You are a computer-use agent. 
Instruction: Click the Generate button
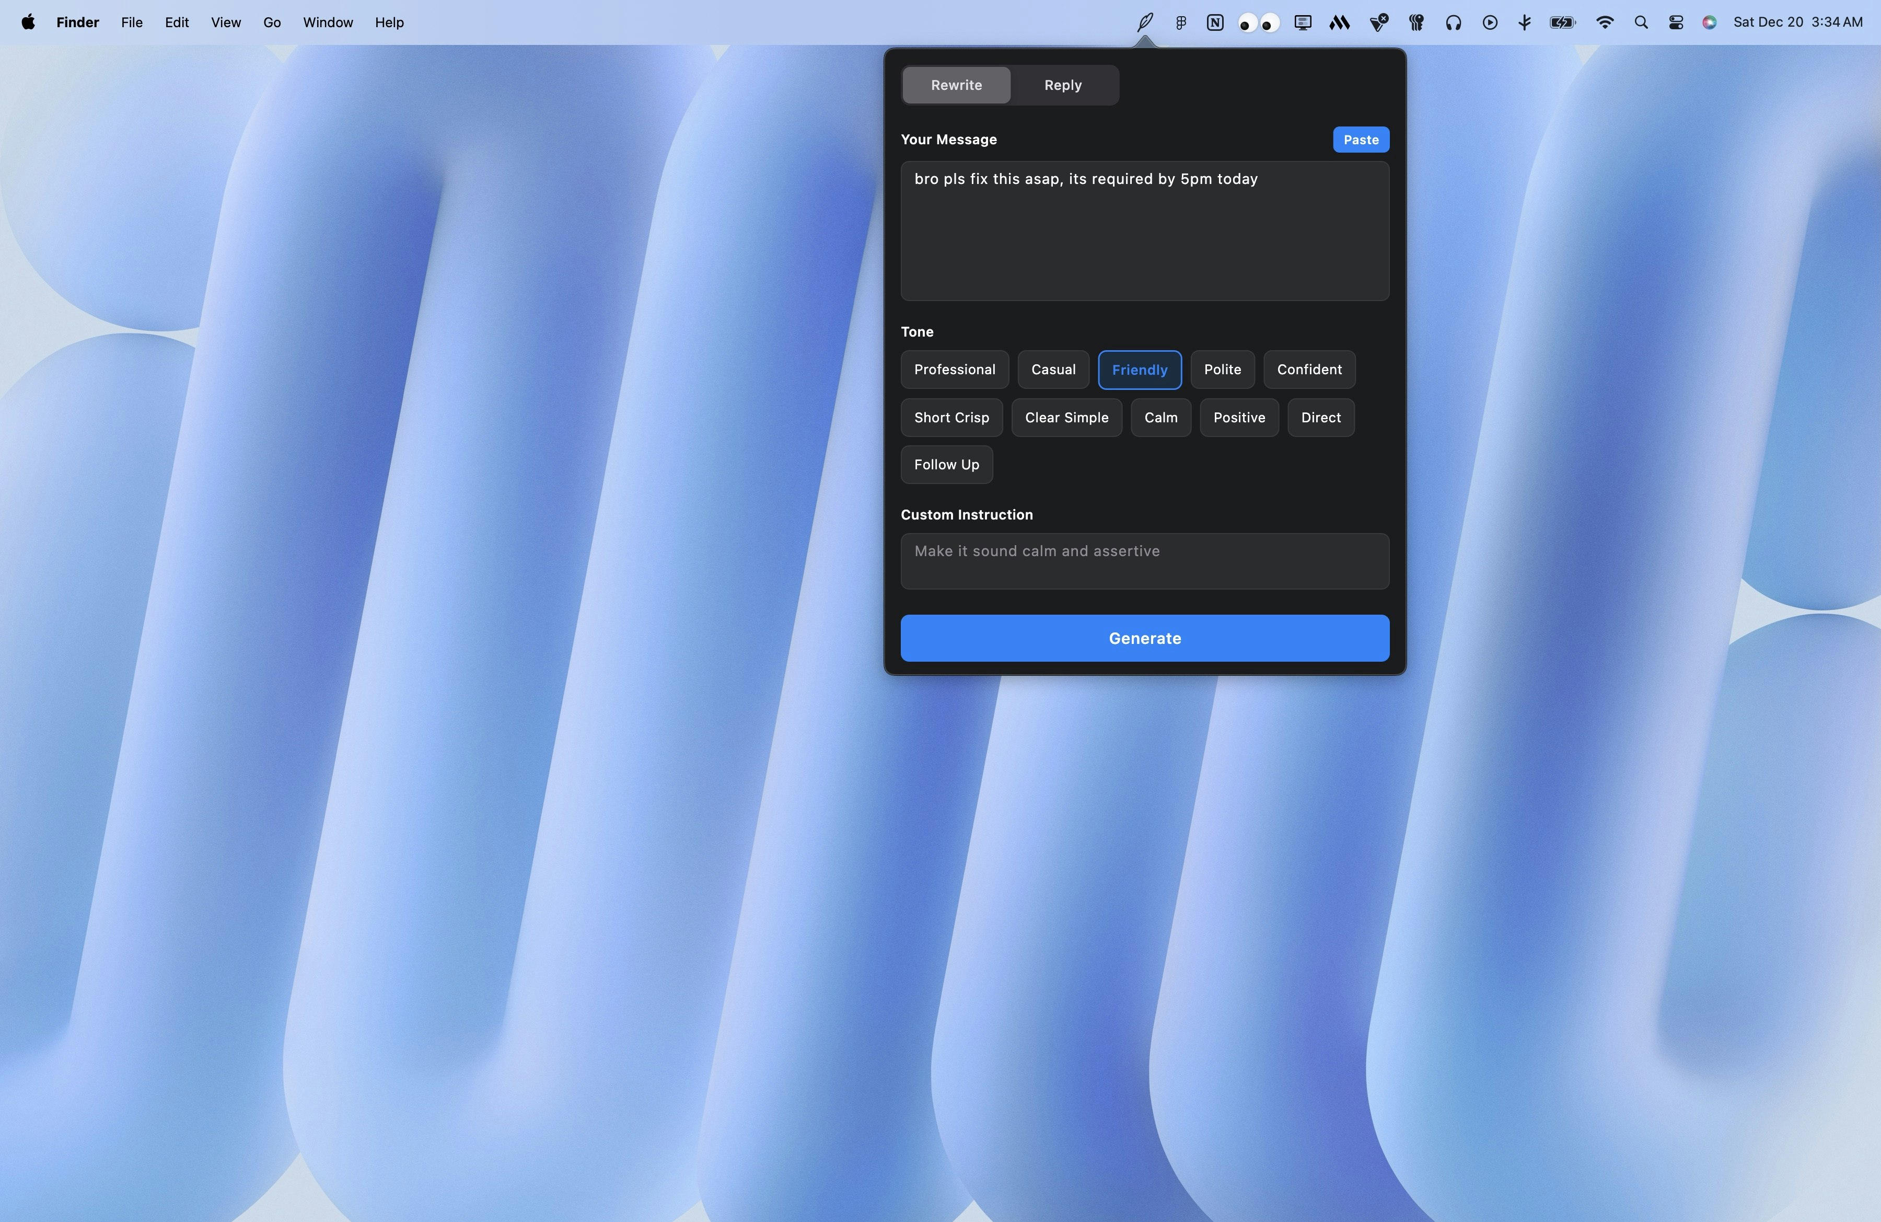1144,638
